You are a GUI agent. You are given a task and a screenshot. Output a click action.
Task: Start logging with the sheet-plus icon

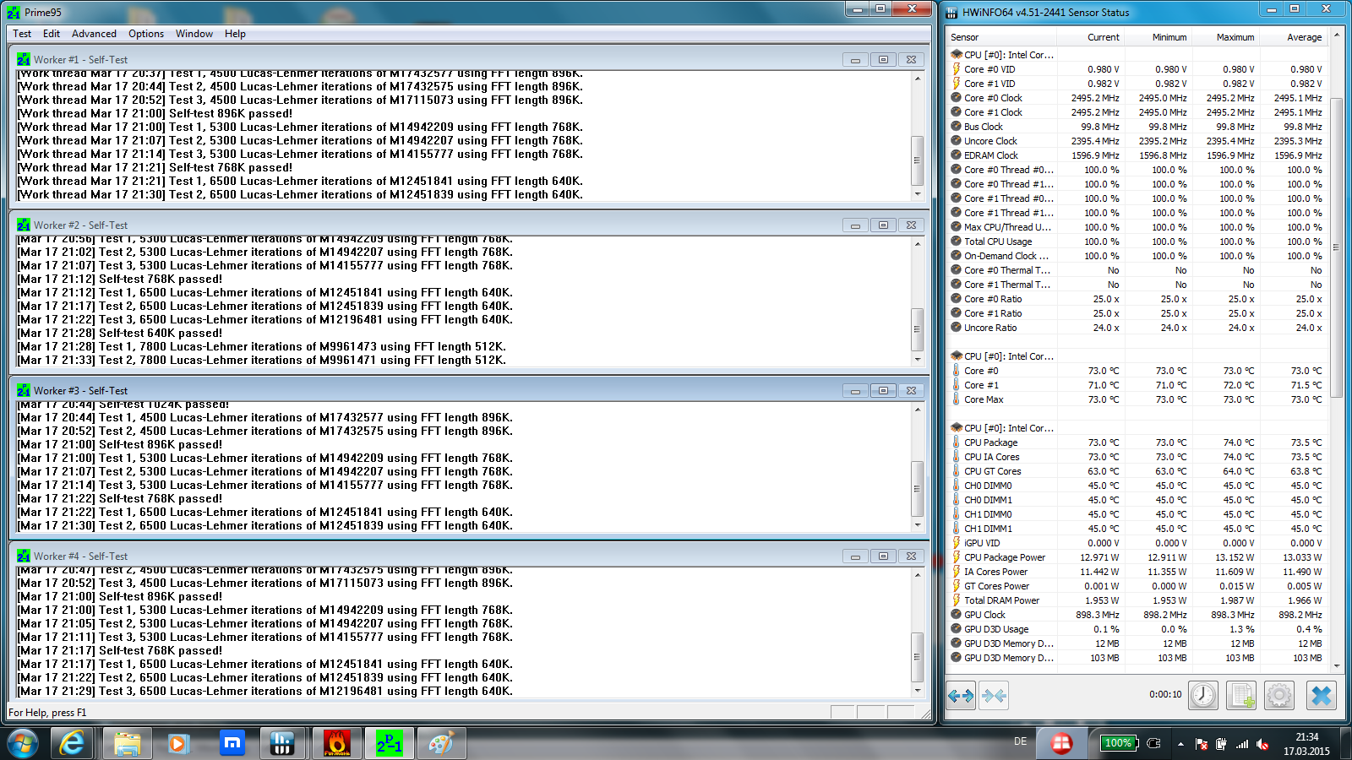pos(1240,696)
